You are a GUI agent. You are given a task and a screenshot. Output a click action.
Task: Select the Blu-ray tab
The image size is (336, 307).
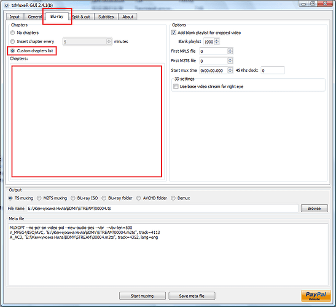(x=57, y=17)
